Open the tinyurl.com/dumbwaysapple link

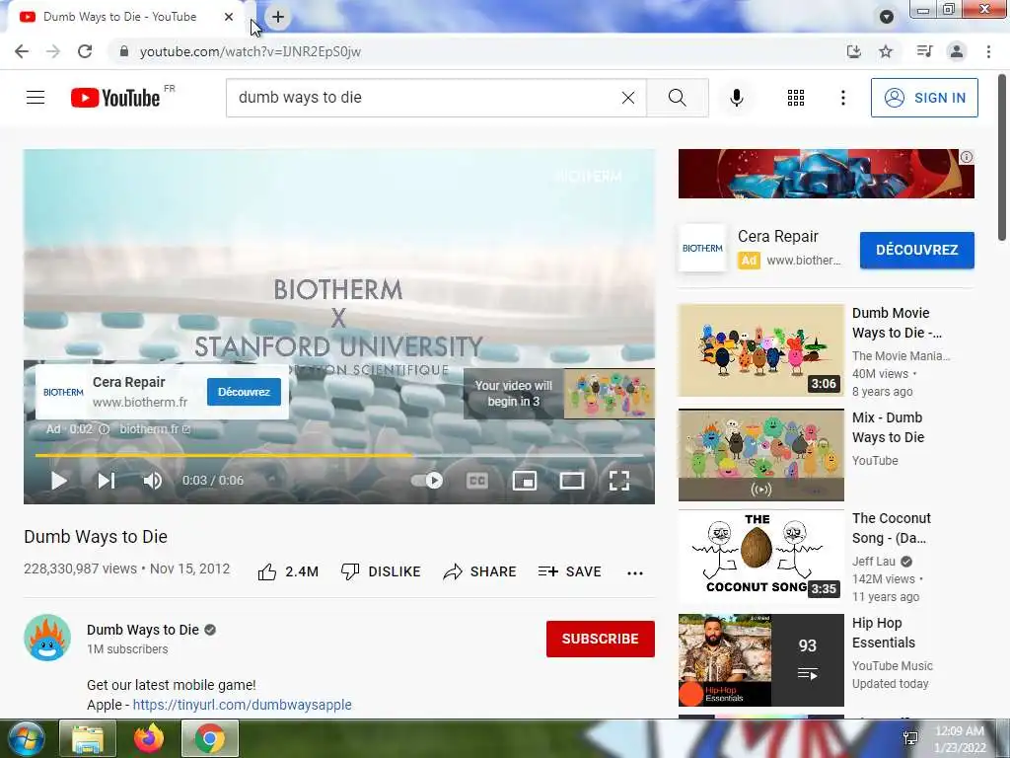pos(243,705)
